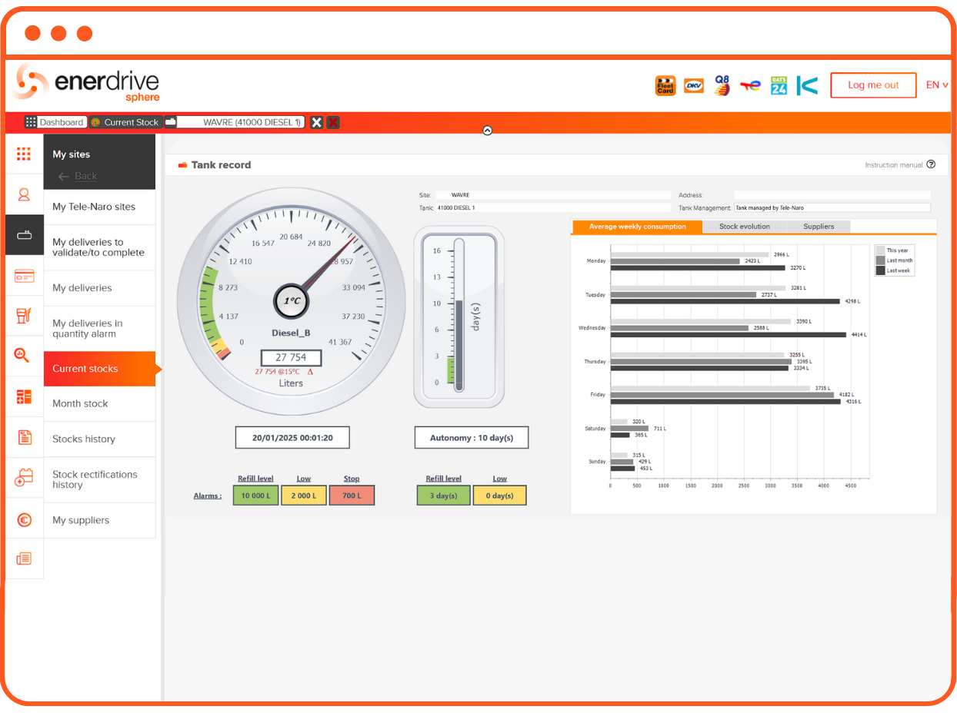
Task: Click the Tank Management input field
Action: click(x=832, y=207)
